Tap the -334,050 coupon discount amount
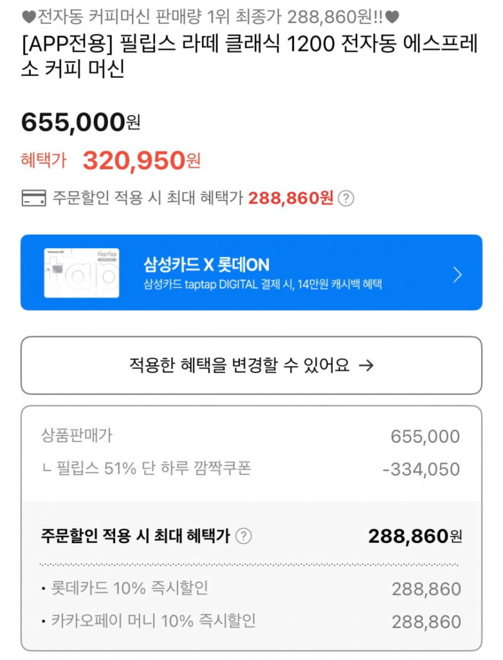This screenshot has height=660, width=503. [x=421, y=470]
